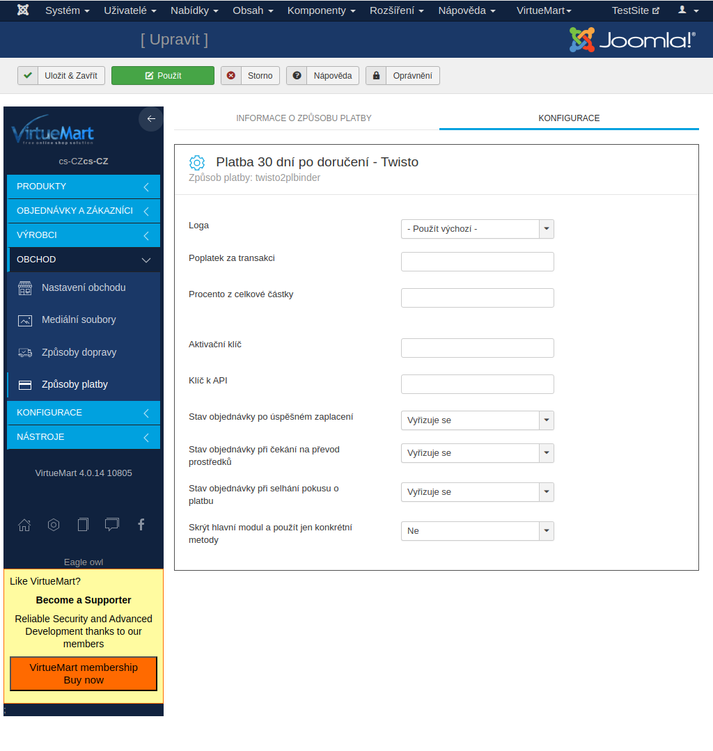Switch to Informace o způsobu platby tab

[x=304, y=118]
